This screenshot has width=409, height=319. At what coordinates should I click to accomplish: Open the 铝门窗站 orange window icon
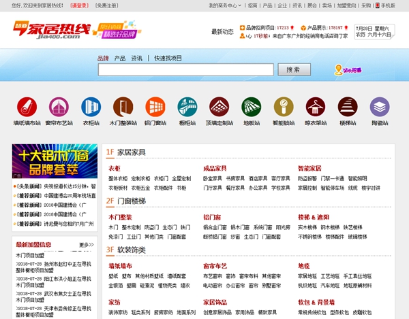tap(155, 107)
